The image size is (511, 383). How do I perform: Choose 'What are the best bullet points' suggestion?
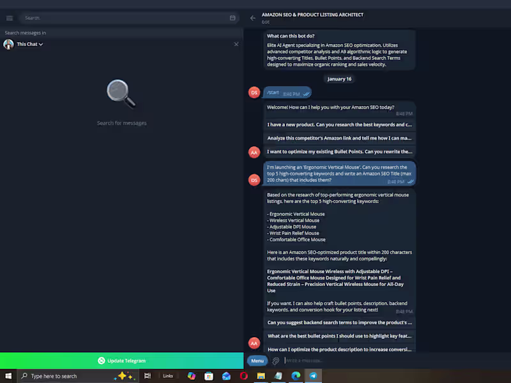pyautogui.click(x=339, y=336)
